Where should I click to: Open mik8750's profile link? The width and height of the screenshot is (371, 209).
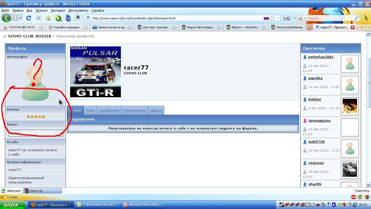316,142
